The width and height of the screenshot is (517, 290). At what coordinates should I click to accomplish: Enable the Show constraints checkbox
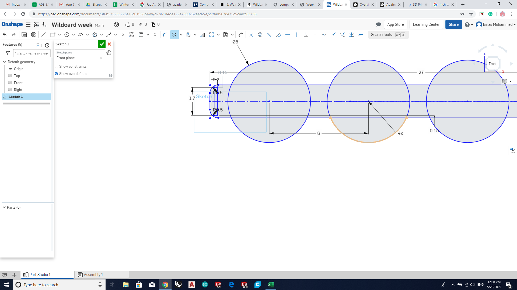[x=57, y=66]
